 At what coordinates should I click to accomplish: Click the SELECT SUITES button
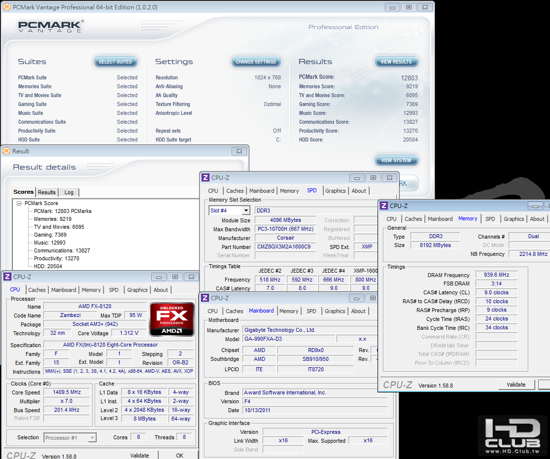pos(115,62)
